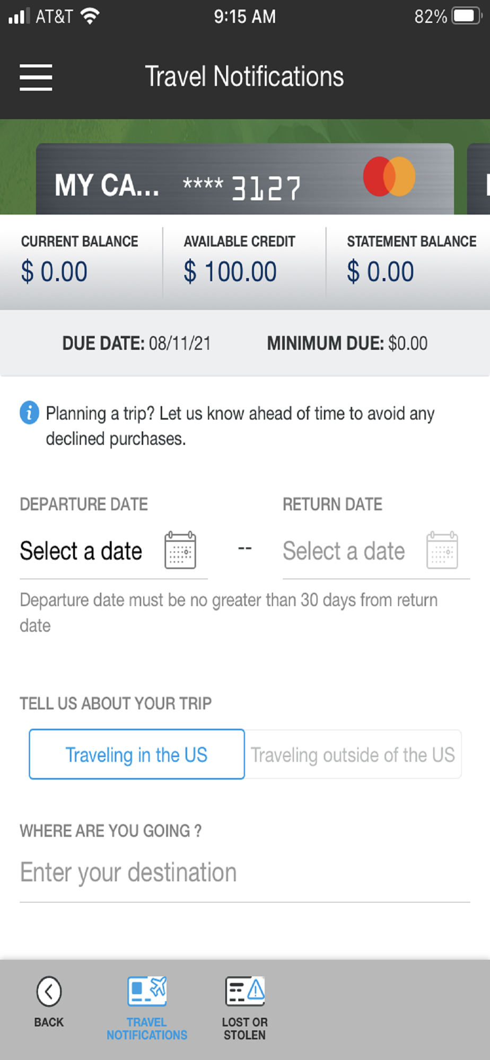Image resolution: width=490 pixels, height=1060 pixels.
Task: Tap the return date calendar icon
Action: pyautogui.click(x=442, y=550)
